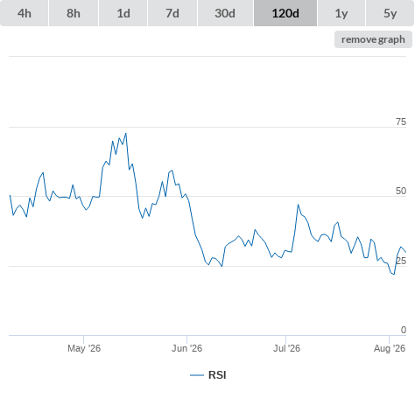Switch to the 4h time range
Image resolution: width=415 pixels, height=398 pixels.
pyautogui.click(x=24, y=13)
